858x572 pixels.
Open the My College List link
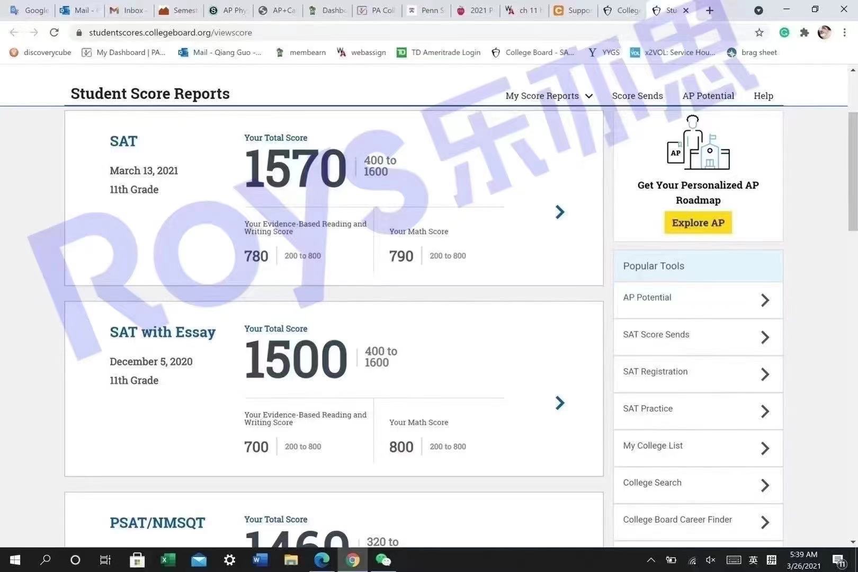point(698,448)
